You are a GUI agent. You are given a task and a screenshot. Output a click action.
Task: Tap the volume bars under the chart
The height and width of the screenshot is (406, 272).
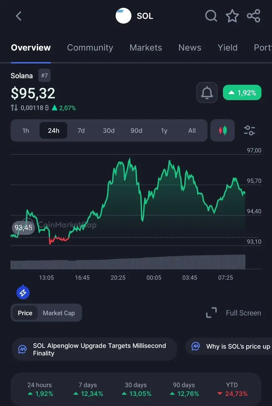tap(128, 262)
